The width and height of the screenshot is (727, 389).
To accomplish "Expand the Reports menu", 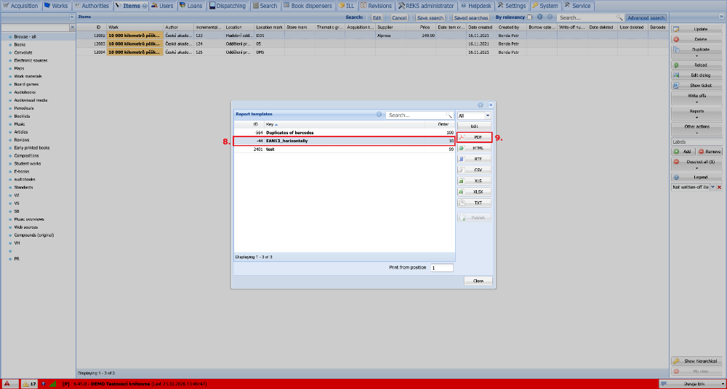I will [x=697, y=114].
